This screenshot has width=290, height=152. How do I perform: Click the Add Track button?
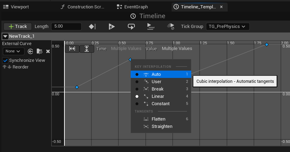click(x=18, y=27)
